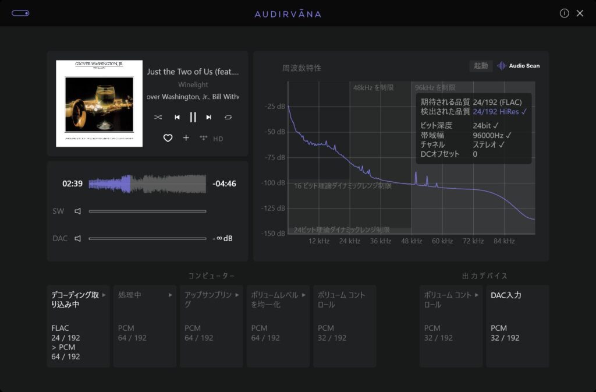Add the track to a playlist with the plus icon

[x=185, y=138]
